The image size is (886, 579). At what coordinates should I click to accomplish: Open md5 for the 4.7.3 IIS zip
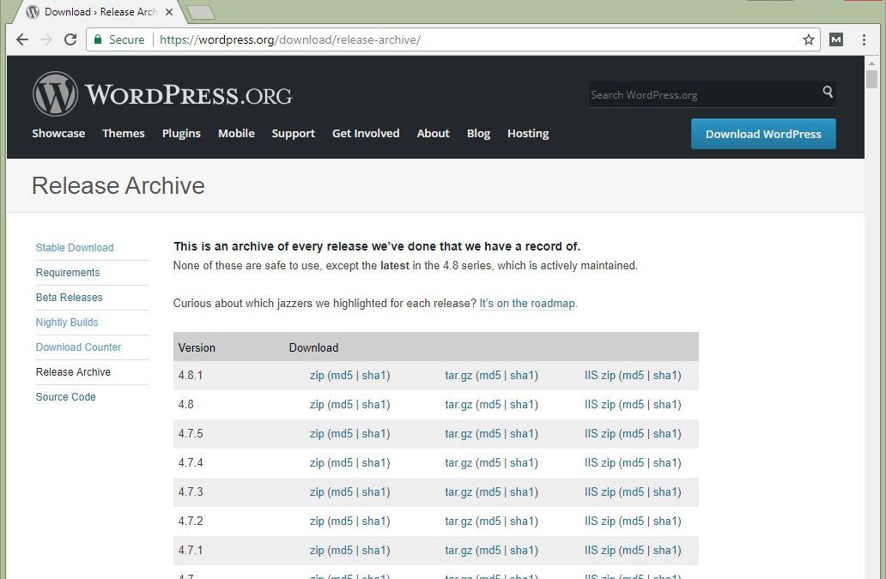(x=633, y=492)
